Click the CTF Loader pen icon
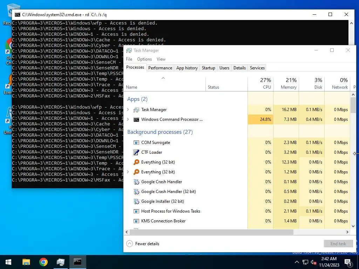The image size is (359, 269). coord(136,152)
